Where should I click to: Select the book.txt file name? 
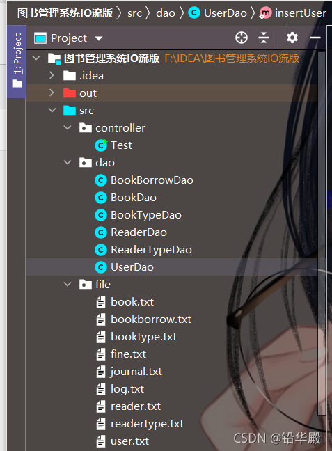(132, 302)
